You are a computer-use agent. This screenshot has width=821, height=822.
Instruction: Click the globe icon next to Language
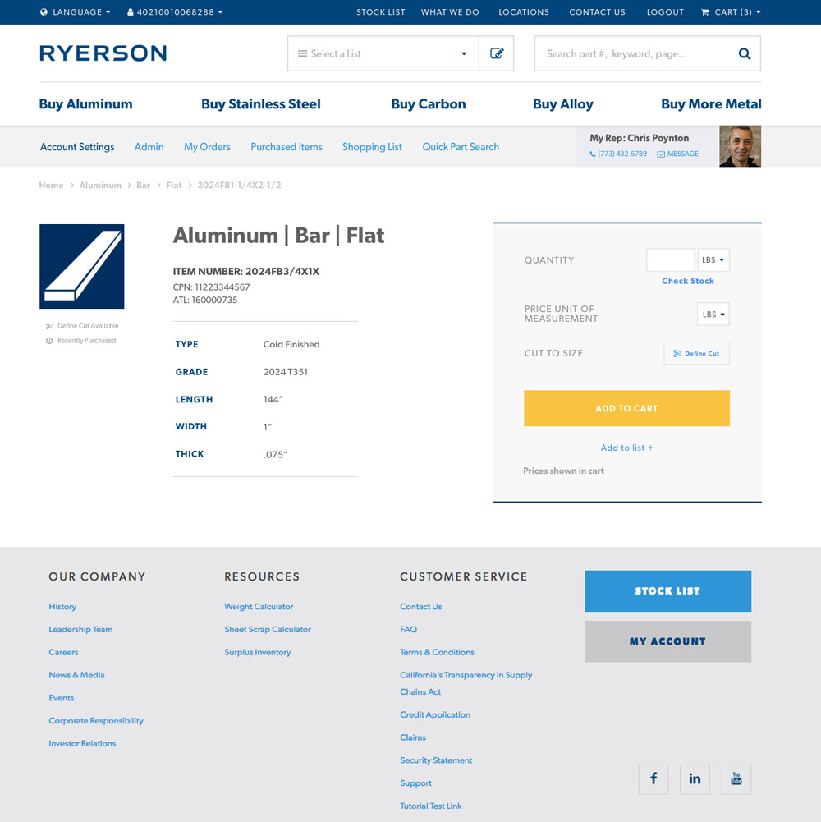[x=44, y=12]
